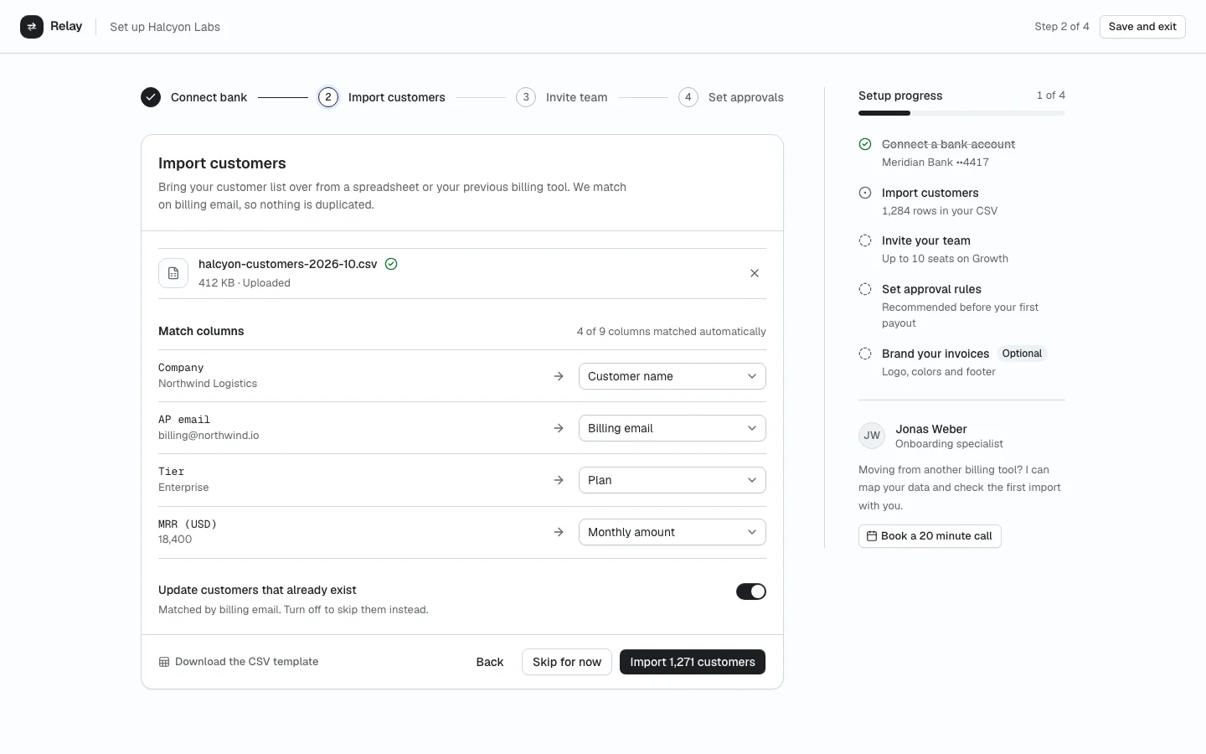Click the halcyon-customers-2026-10.csv filename
Image resolution: width=1206 pixels, height=754 pixels.
pos(288,264)
